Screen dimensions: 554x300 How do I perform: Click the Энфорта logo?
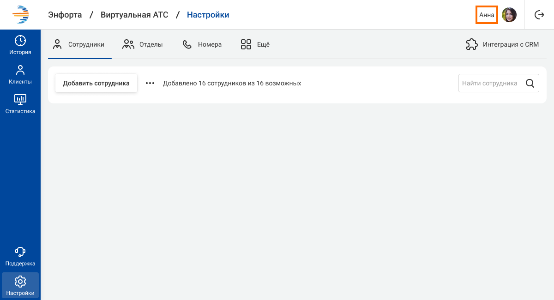click(x=20, y=15)
